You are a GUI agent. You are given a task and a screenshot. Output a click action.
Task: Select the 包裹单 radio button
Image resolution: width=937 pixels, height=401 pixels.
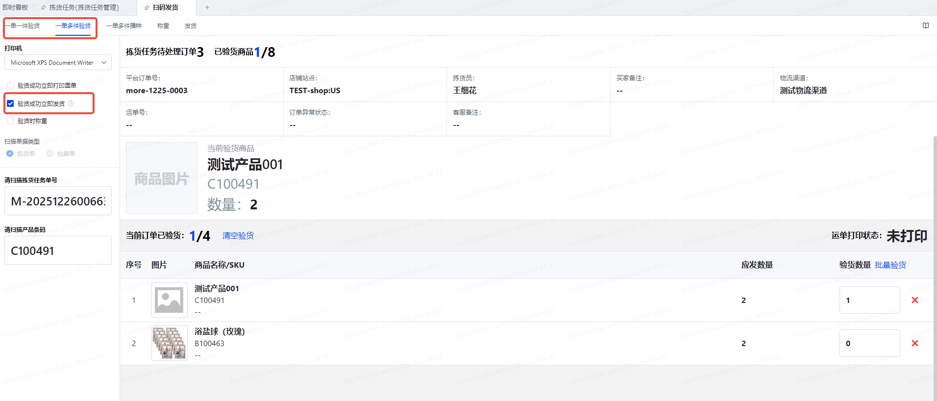tap(50, 153)
